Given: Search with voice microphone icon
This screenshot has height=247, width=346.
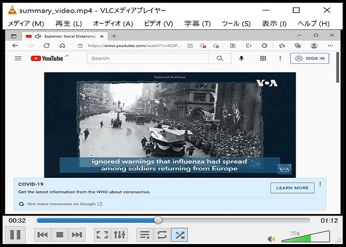Looking at the screenshot, I should 241,58.
